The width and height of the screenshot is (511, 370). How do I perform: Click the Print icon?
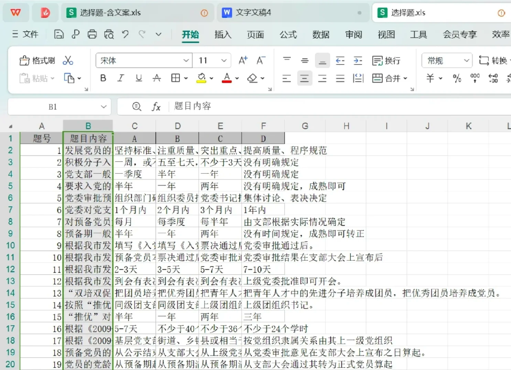[x=92, y=34]
